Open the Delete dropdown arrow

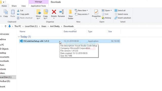(54, 18)
